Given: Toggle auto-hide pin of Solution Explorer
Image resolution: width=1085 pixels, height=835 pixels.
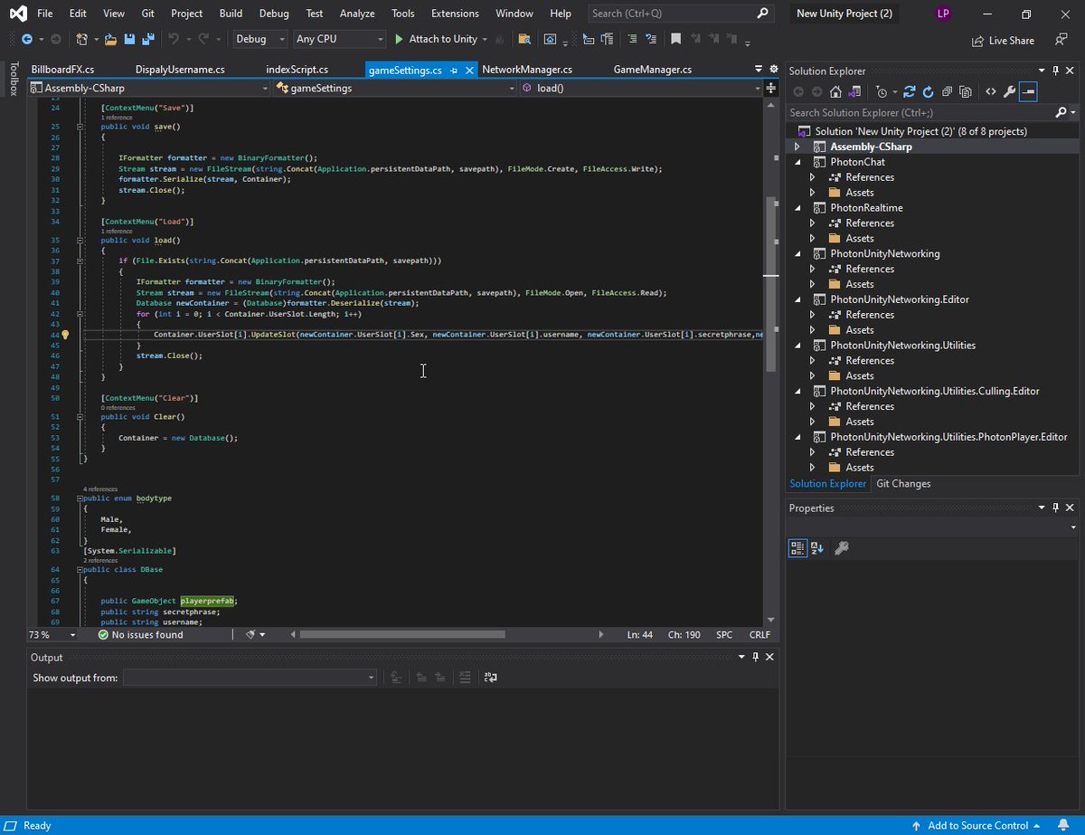Looking at the screenshot, I should pos(1055,71).
